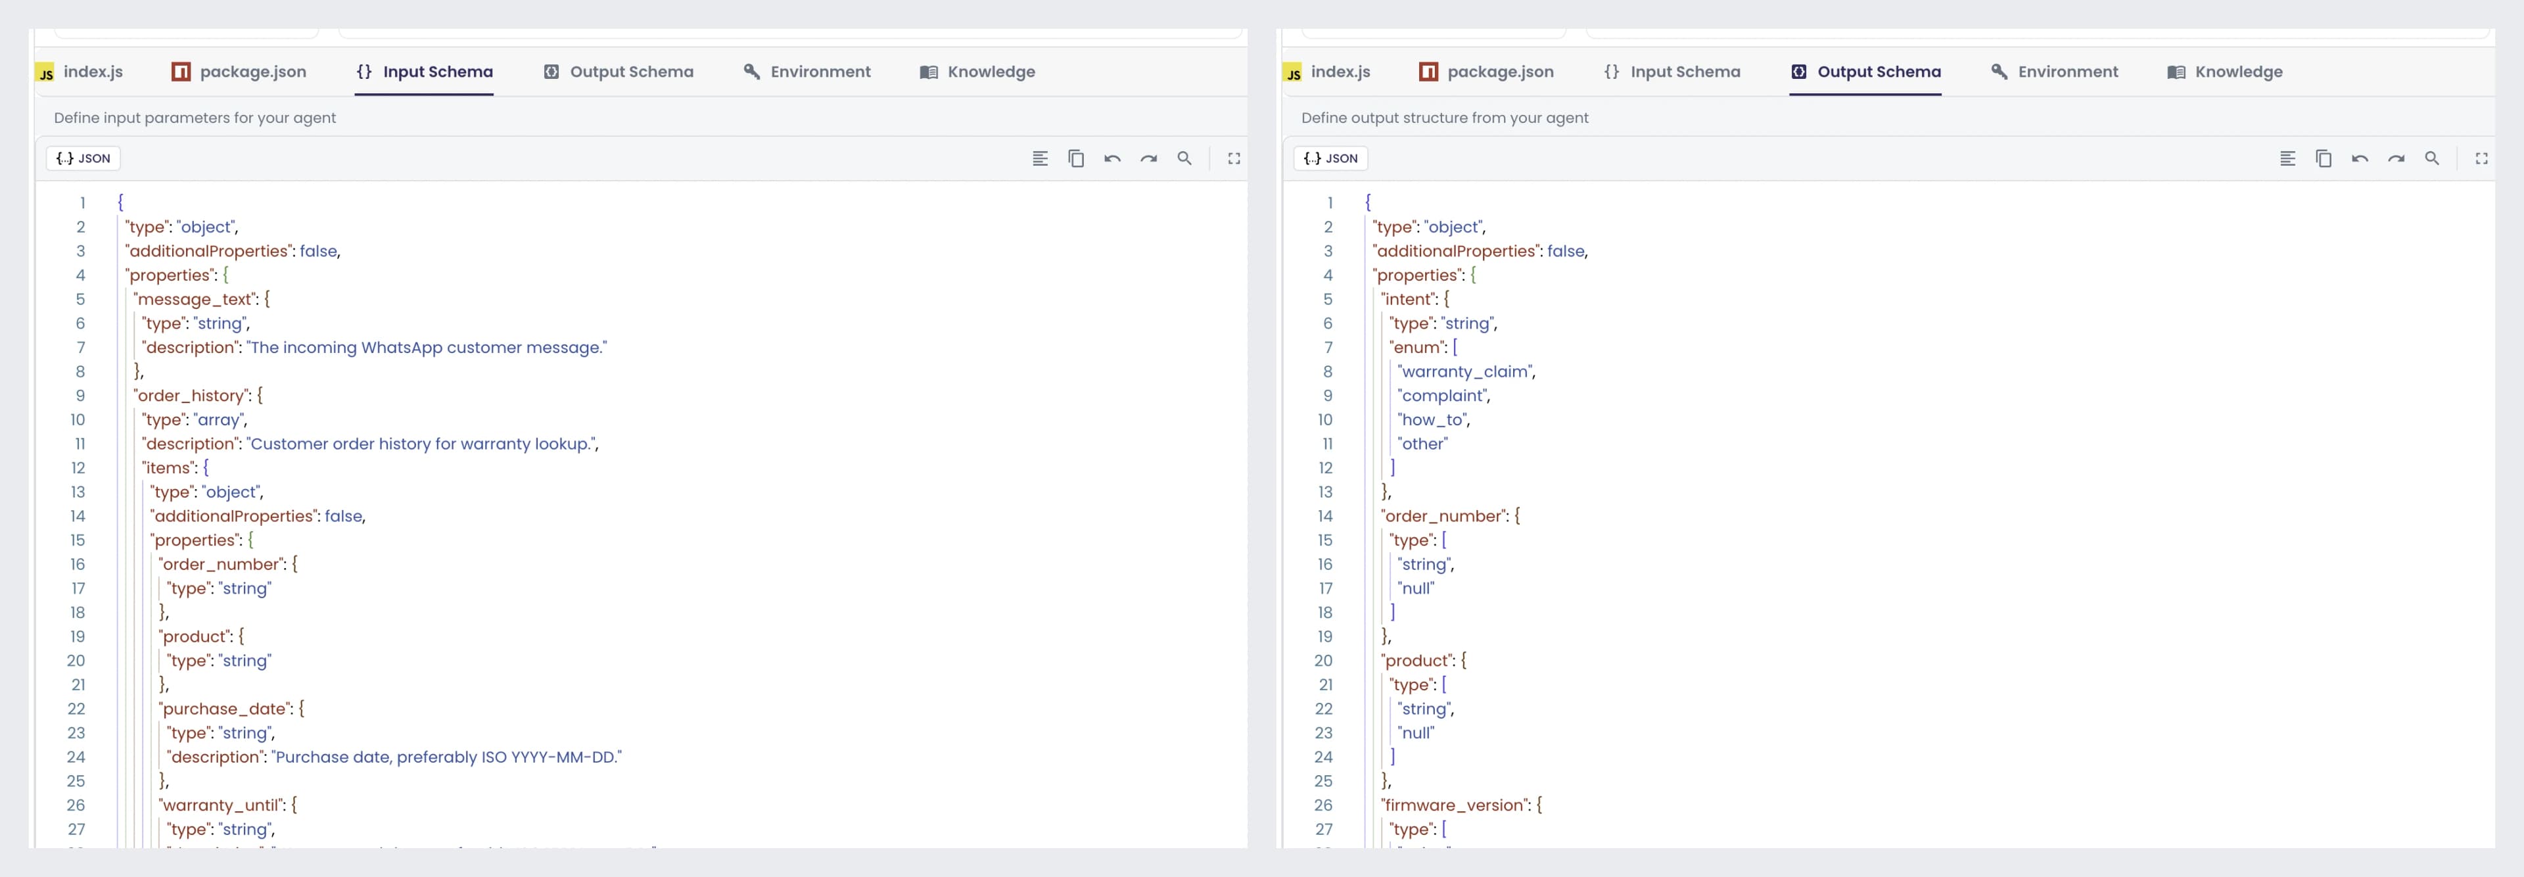Format JSON in right Output Schema editor
This screenshot has height=877, width=2524.
[x=2287, y=158]
